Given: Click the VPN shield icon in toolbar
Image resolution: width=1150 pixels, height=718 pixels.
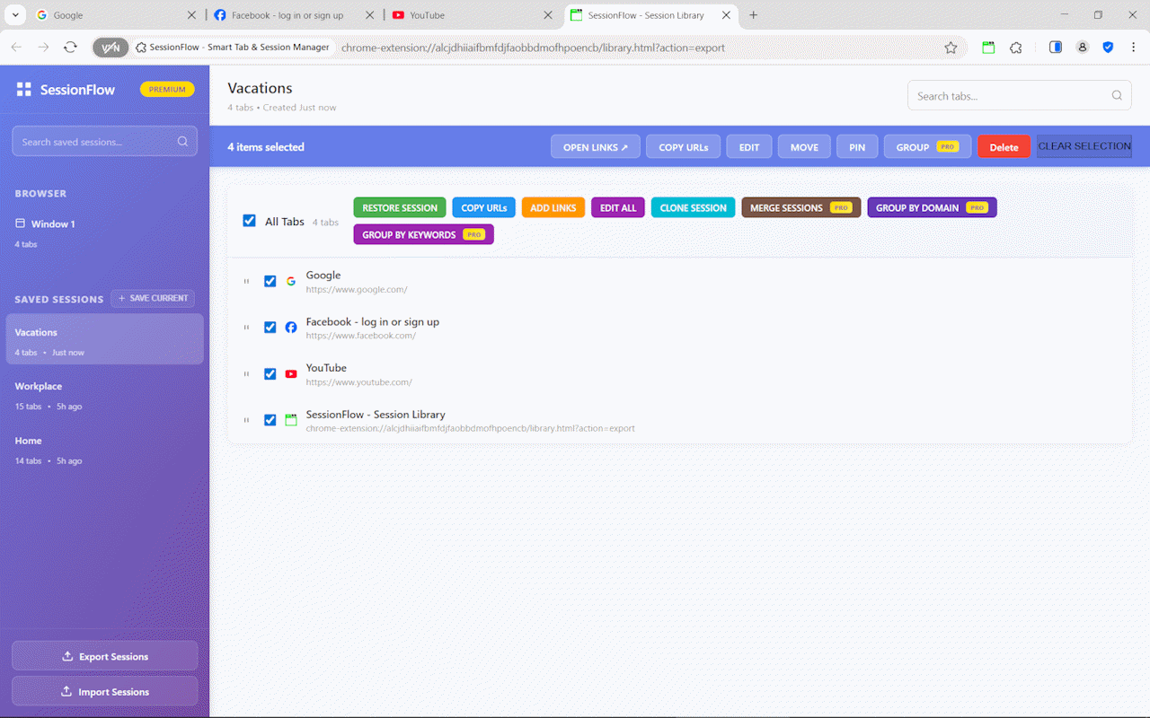Looking at the screenshot, I should pyautogui.click(x=111, y=47).
